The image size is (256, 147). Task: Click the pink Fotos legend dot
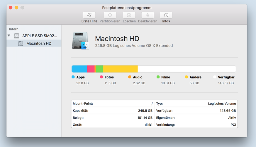tap(101, 77)
